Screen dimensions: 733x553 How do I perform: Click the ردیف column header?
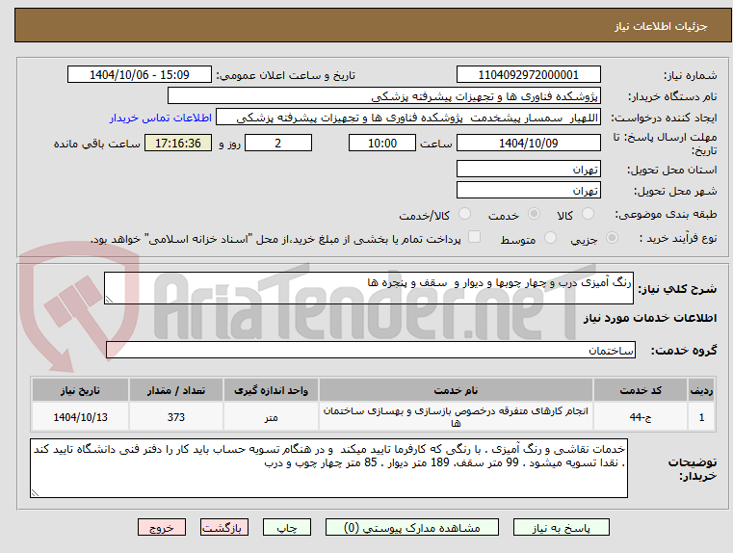click(x=701, y=390)
